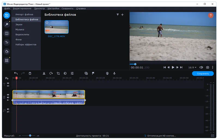
Task: Open the Titles panel in sidebar
Action: (x=7, y=42)
